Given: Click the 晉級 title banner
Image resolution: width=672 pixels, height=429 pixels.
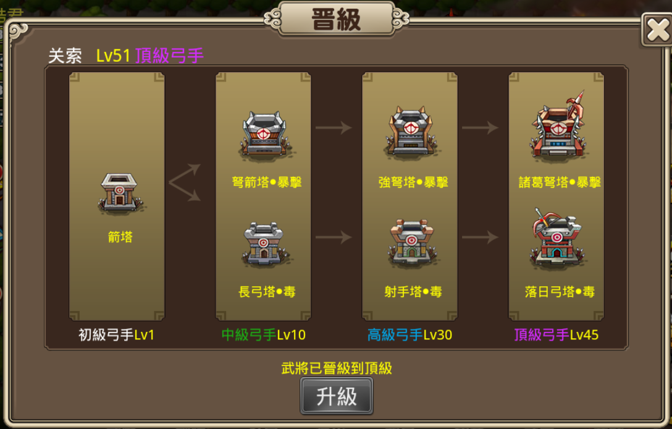Looking at the screenshot, I should click(337, 19).
